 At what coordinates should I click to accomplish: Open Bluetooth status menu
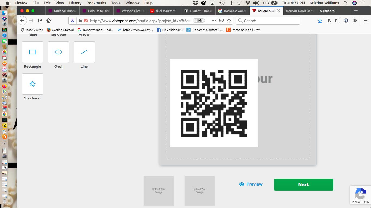point(231,3)
